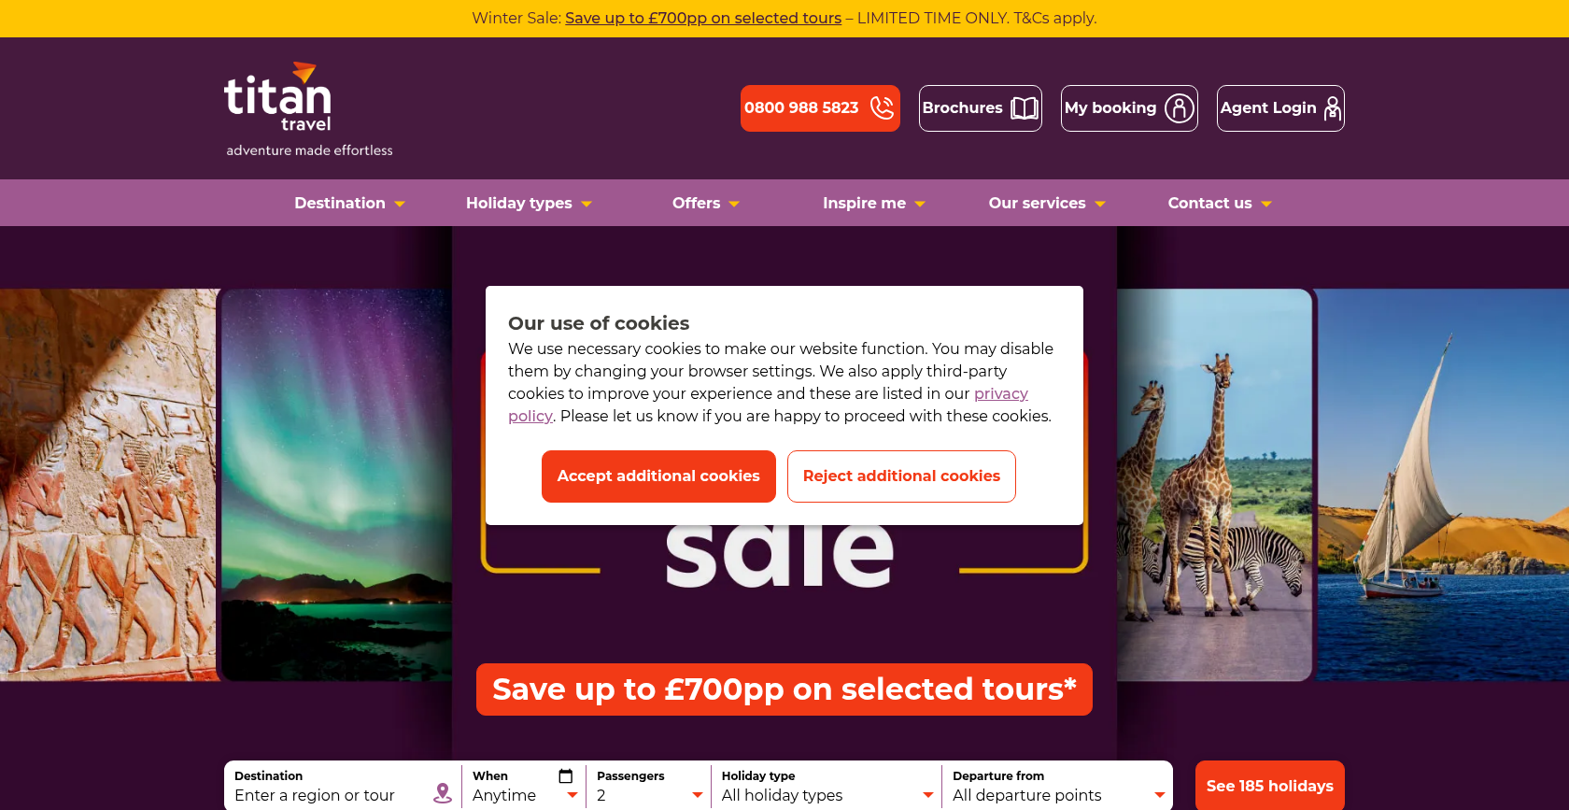Expand the Holiday type dropdown

827,795
